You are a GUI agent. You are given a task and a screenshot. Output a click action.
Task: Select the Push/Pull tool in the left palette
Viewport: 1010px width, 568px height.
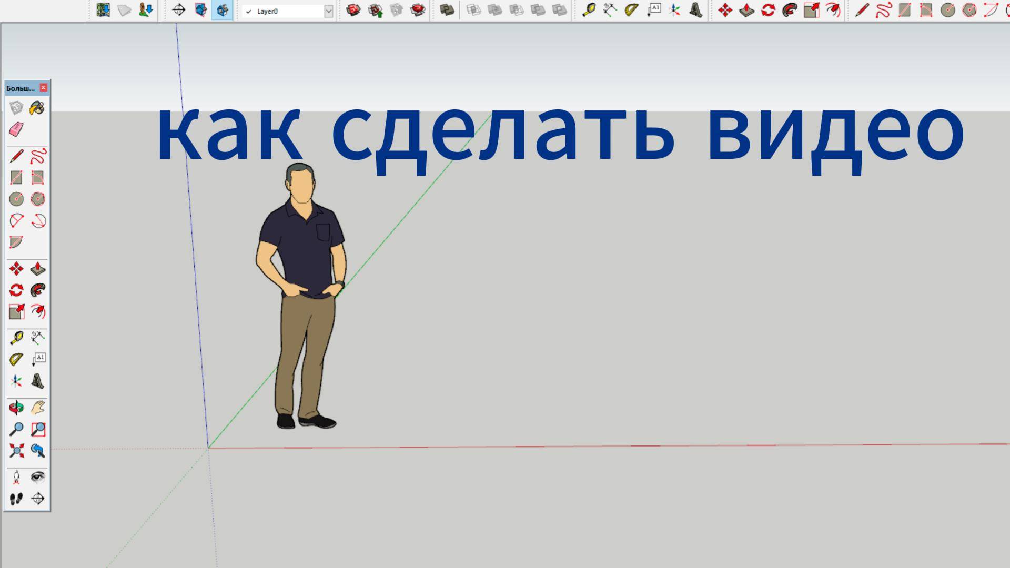37,269
